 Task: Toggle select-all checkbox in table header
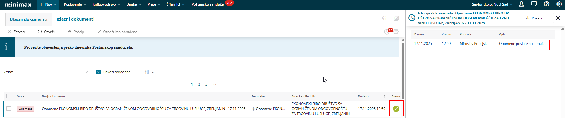pyautogui.click(x=9, y=96)
